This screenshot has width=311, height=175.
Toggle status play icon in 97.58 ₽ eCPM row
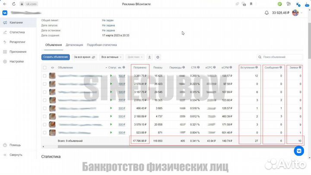(x=111, y=84)
